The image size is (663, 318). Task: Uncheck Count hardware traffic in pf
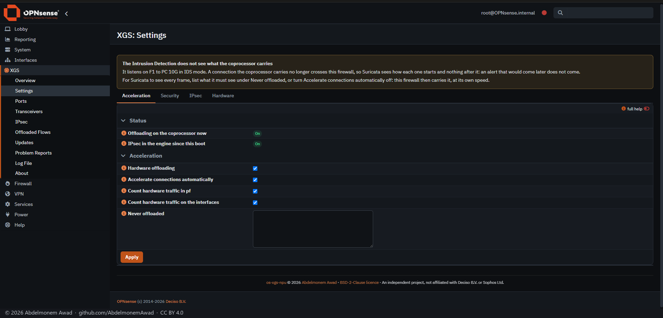coord(255,191)
